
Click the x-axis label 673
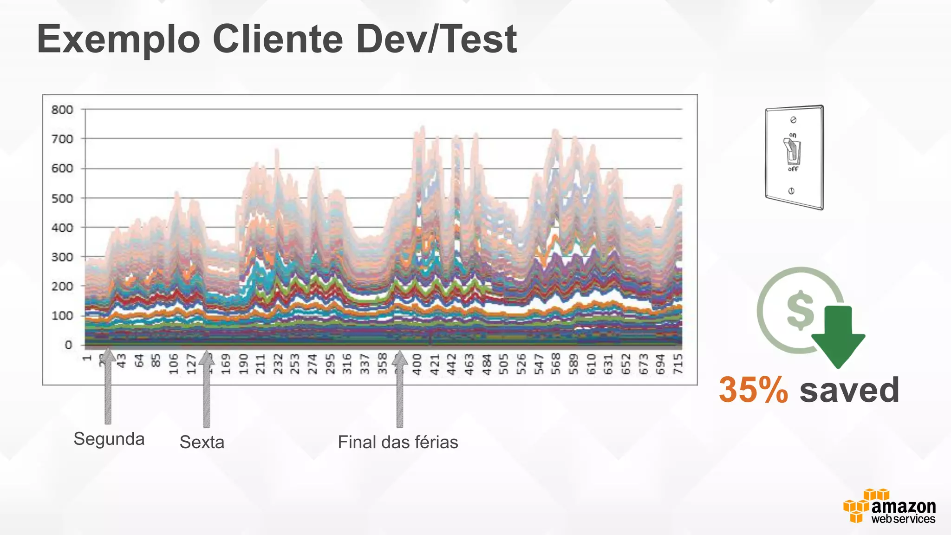(643, 364)
